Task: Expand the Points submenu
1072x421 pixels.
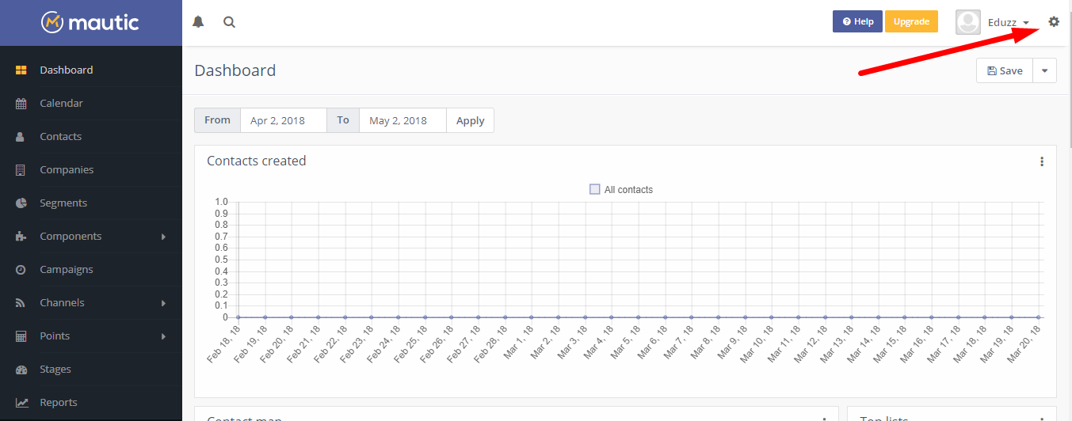Action: (x=163, y=336)
